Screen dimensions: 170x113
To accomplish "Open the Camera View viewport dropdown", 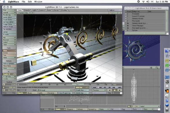I will (x=25, y=13).
